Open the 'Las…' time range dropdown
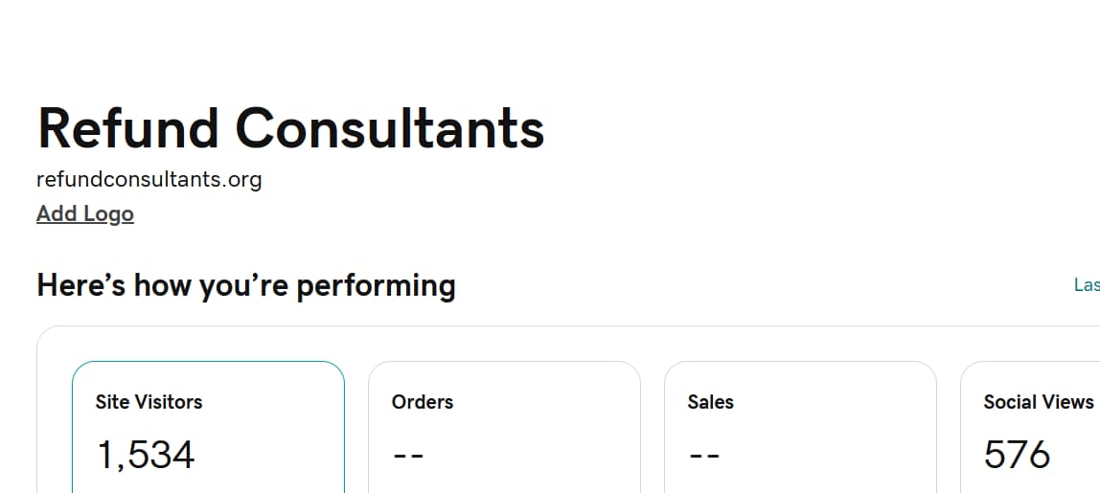1100x493 pixels. pos(1087,285)
